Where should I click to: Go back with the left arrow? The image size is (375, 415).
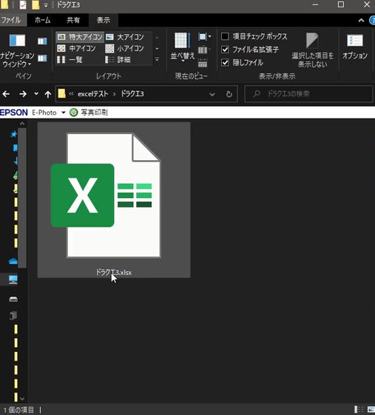click(x=6, y=94)
